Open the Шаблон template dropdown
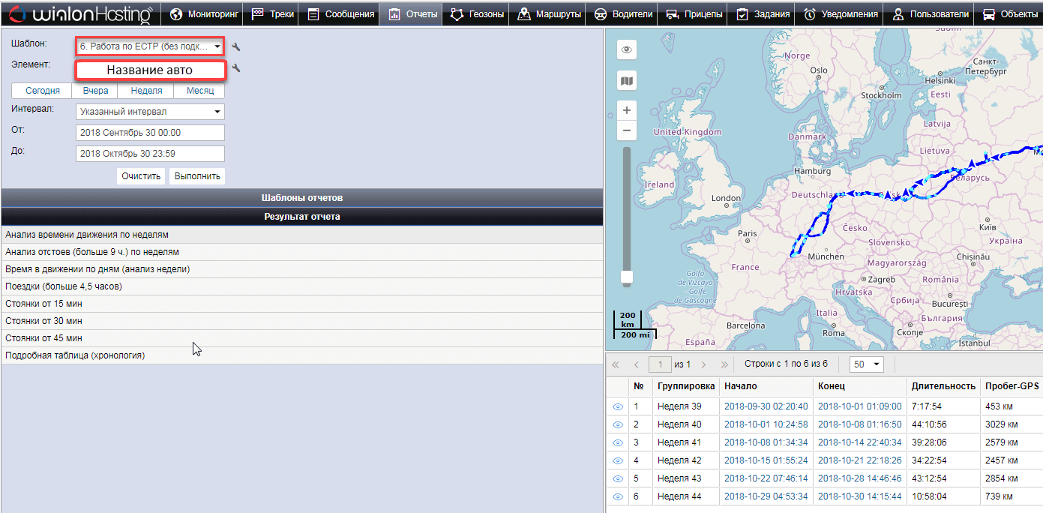The height and width of the screenshot is (513, 1043). (x=150, y=46)
